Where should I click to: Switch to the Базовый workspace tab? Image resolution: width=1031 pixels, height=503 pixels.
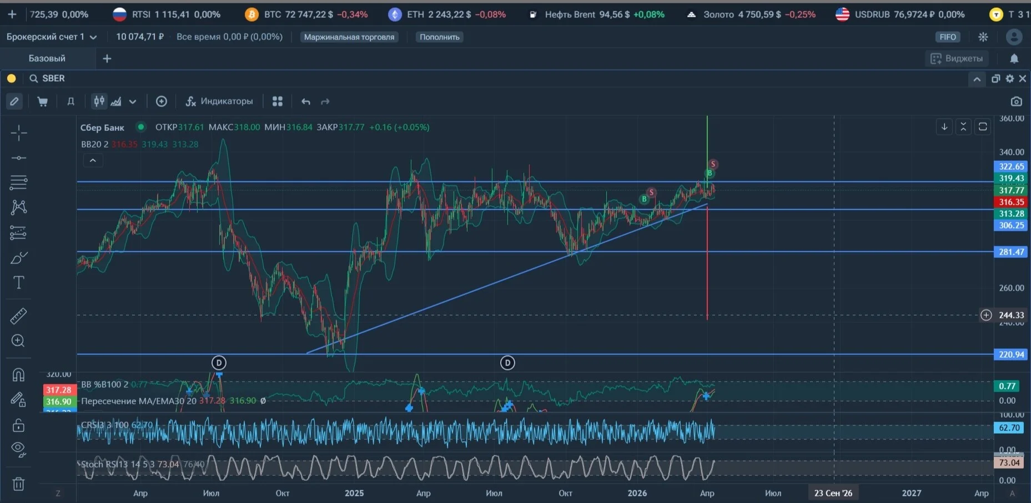[47, 58]
